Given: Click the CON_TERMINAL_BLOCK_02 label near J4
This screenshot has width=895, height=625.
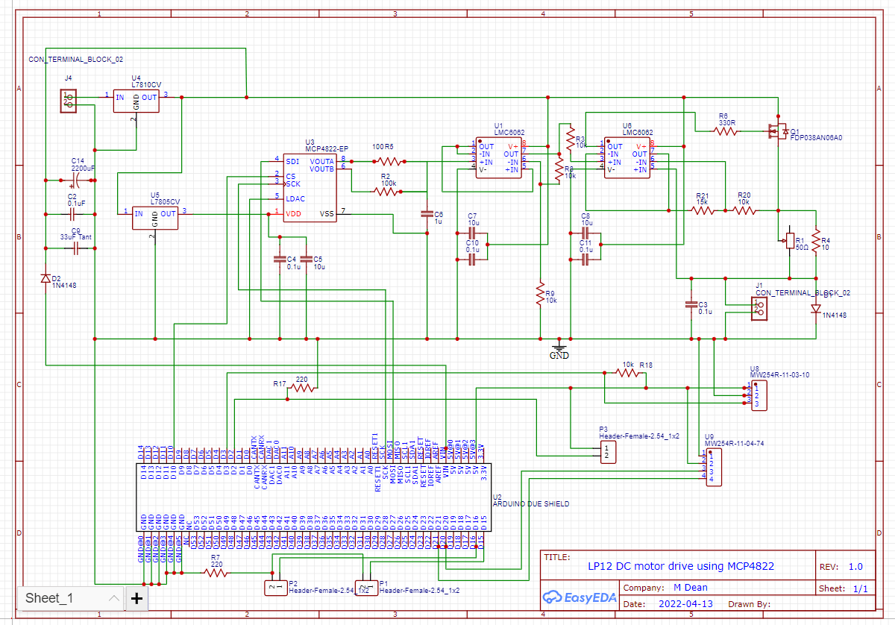Looking at the screenshot, I should (x=76, y=59).
